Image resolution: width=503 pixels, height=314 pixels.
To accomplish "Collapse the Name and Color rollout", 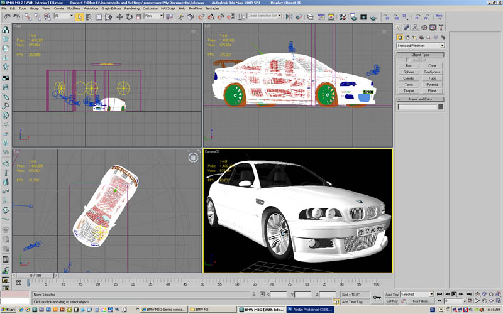I will 421,99.
